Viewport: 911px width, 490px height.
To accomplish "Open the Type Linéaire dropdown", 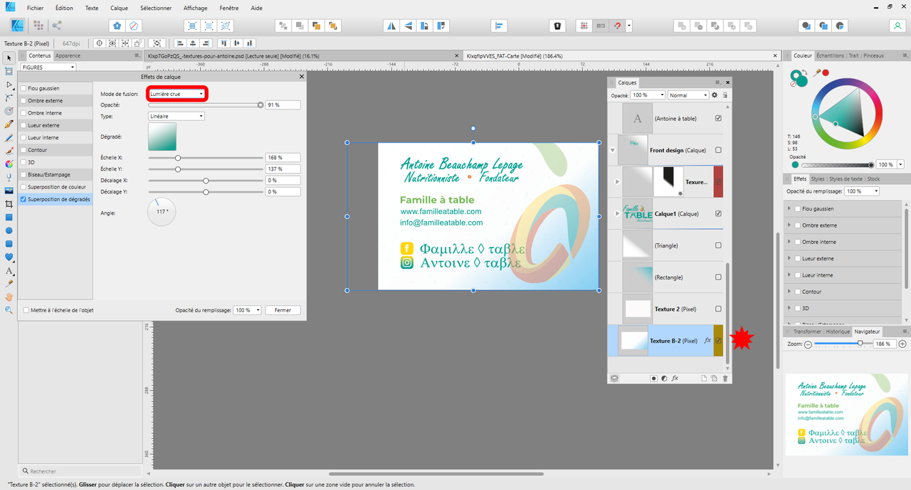I will [177, 116].
